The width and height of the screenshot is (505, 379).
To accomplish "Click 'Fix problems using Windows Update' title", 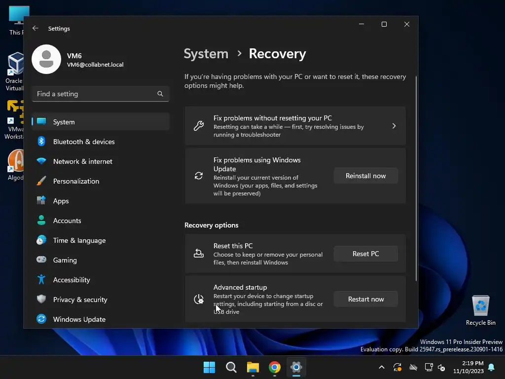I will coord(256,164).
